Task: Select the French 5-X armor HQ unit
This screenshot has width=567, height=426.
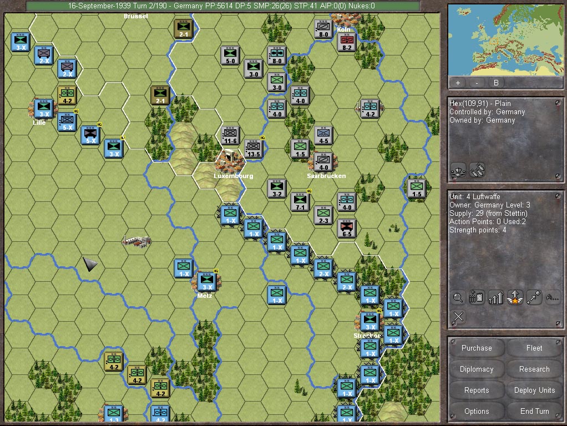Action: [x=90, y=135]
